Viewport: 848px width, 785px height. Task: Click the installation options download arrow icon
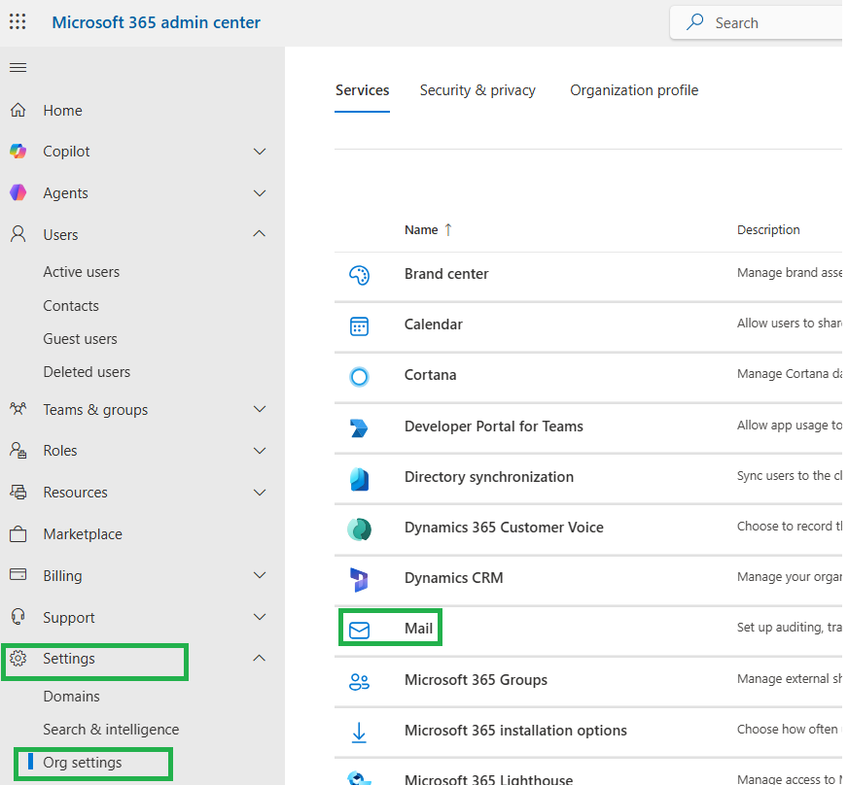[359, 733]
